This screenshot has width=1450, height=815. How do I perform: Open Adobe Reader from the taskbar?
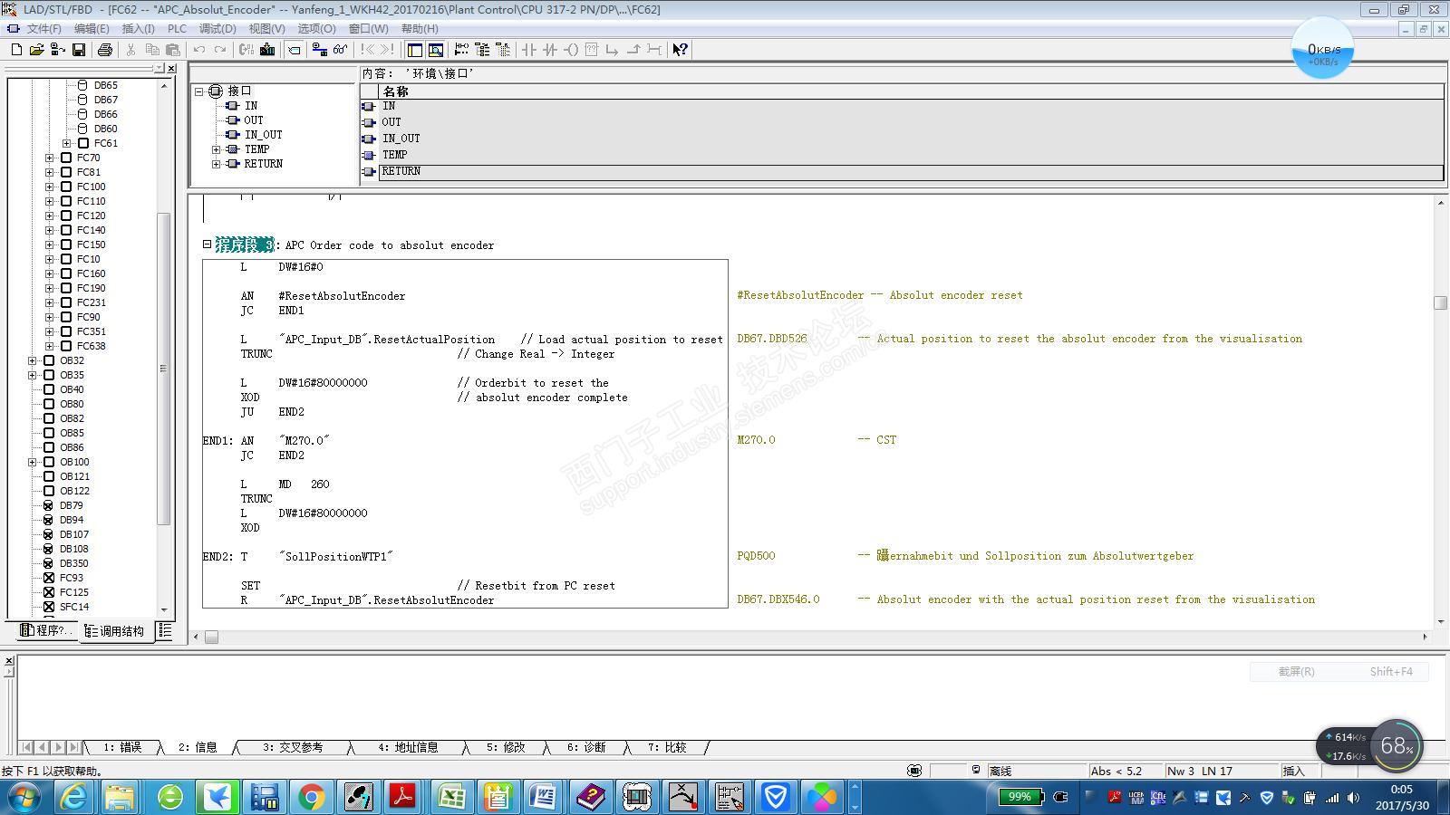pyautogui.click(x=402, y=797)
